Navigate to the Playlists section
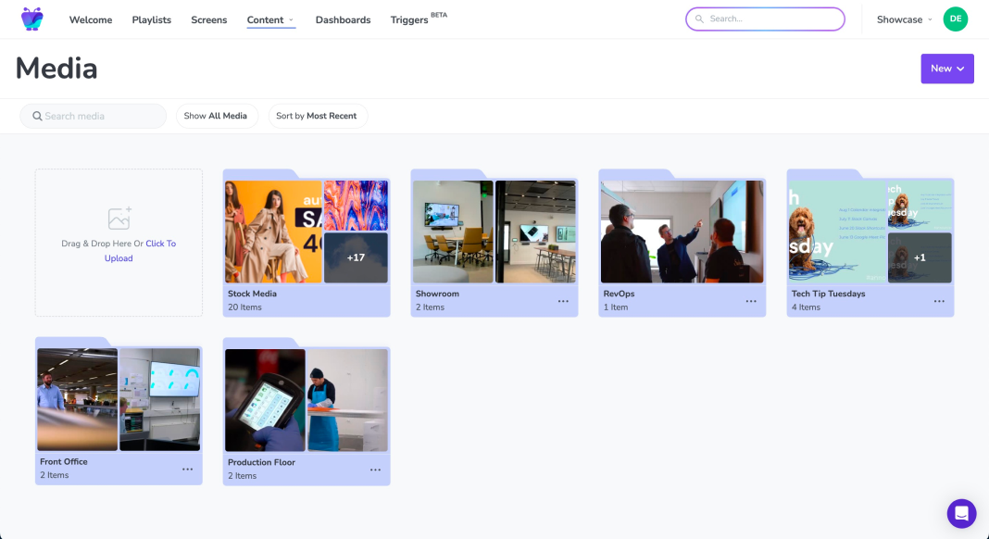This screenshot has width=989, height=539. pos(151,19)
